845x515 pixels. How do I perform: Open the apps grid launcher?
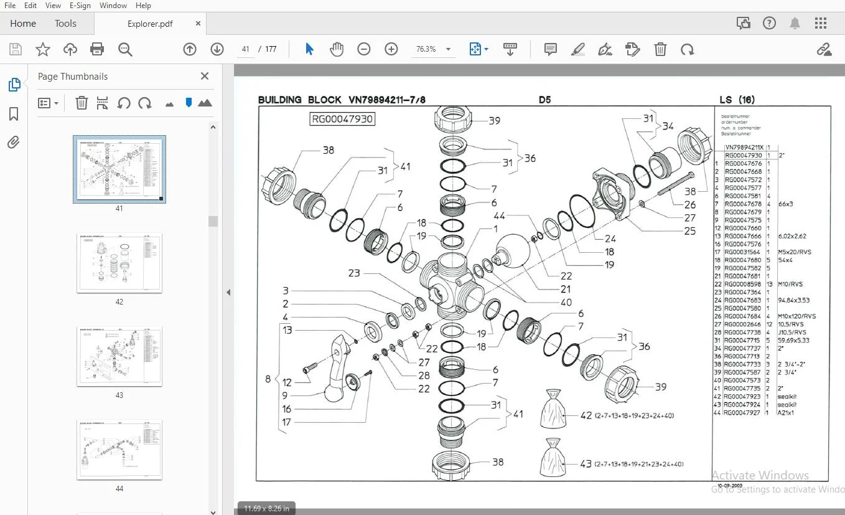[821, 24]
